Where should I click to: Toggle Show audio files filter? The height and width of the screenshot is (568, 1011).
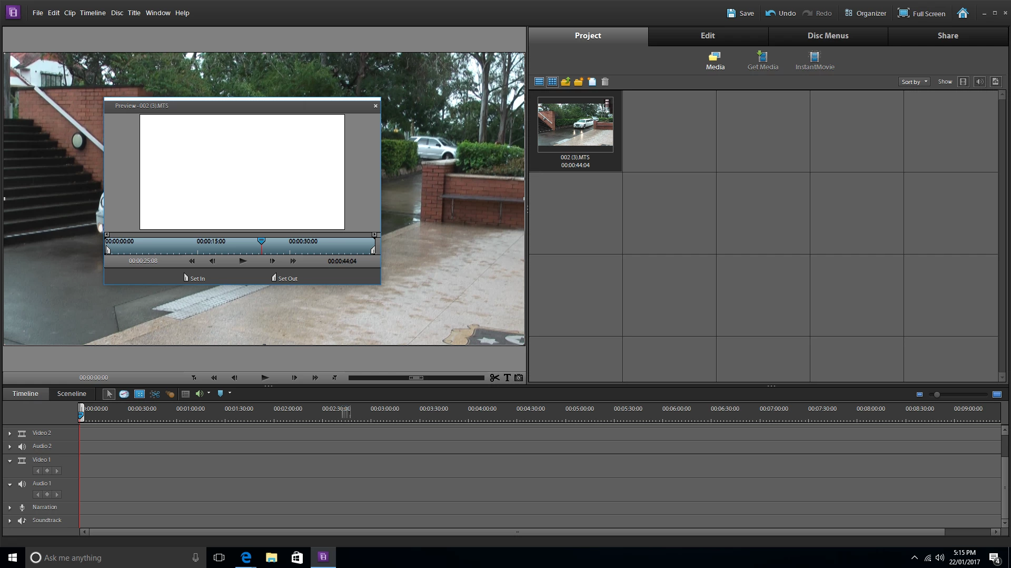pyautogui.click(x=979, y=82)
